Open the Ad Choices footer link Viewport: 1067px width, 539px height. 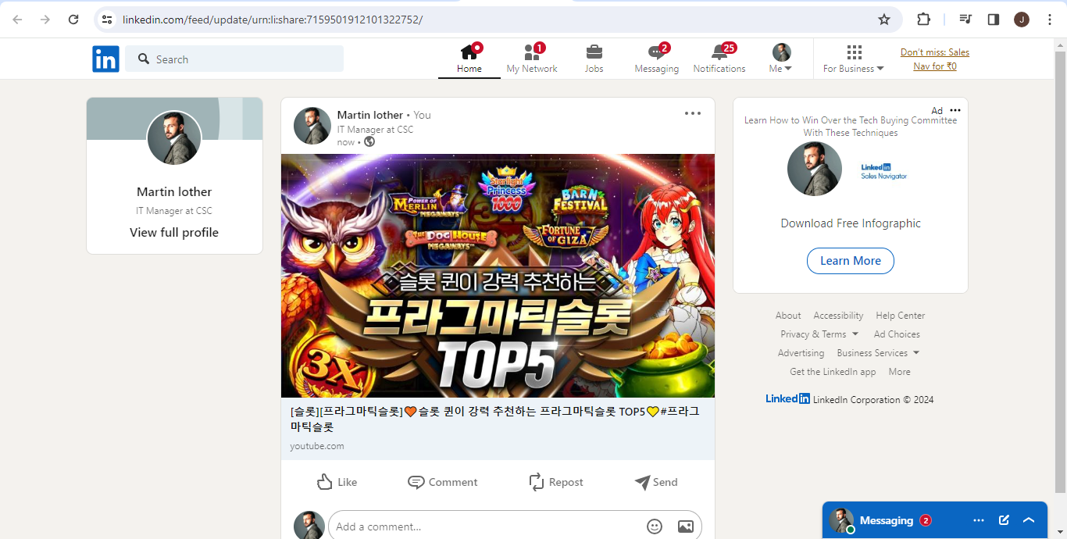click(897, 334)
